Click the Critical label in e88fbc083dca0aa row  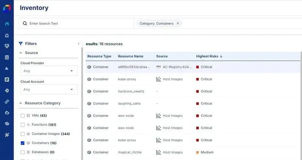pos(206,67)
